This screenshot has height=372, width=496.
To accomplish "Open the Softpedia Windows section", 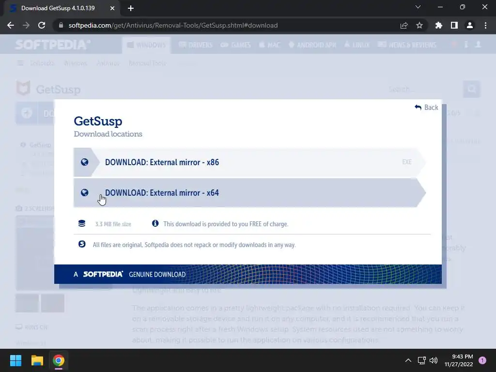I will pyautogui.click(x=146, y=45).
